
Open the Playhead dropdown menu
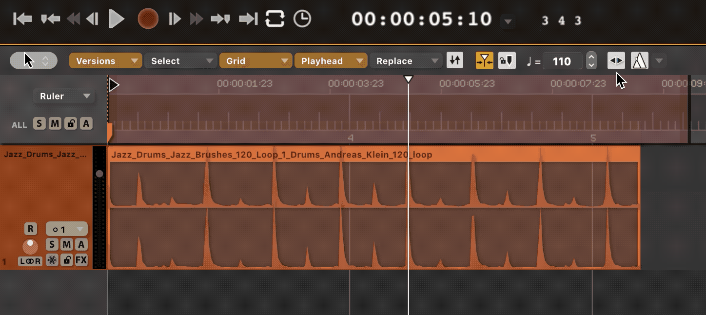coord(331,61)
